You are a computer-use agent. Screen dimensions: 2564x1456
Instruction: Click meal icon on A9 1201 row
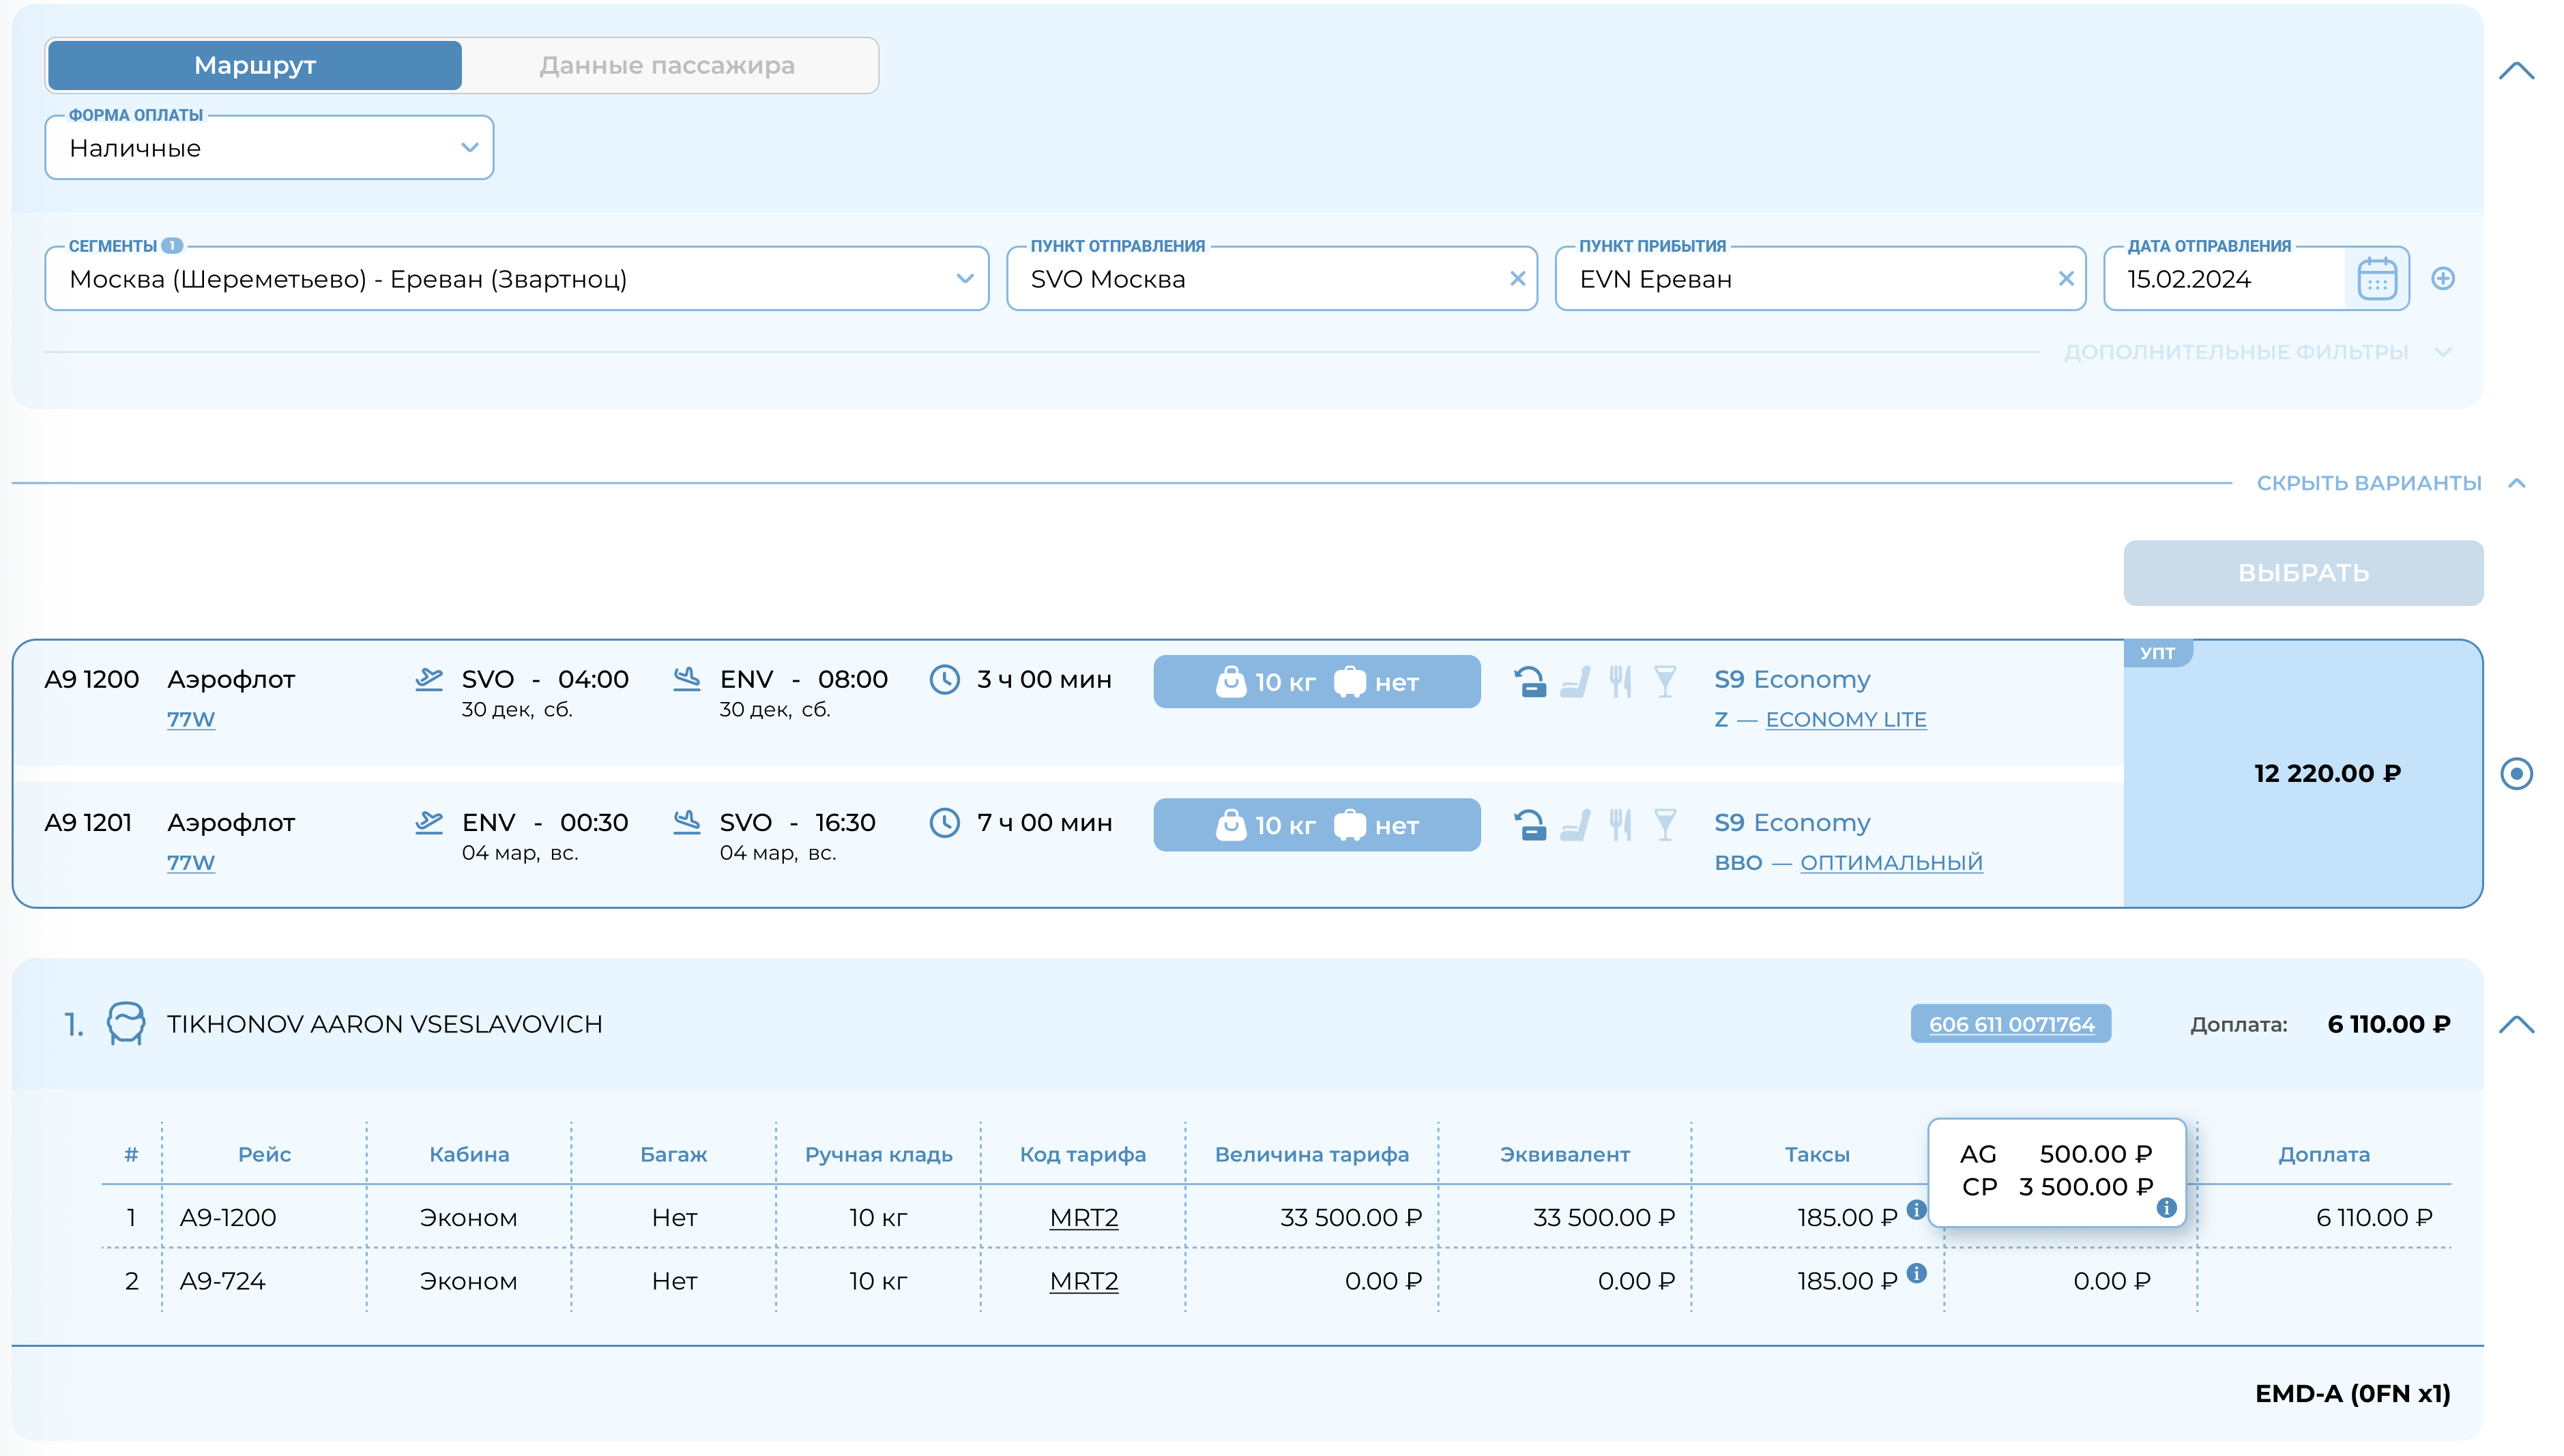click(x=1620, y=825)
